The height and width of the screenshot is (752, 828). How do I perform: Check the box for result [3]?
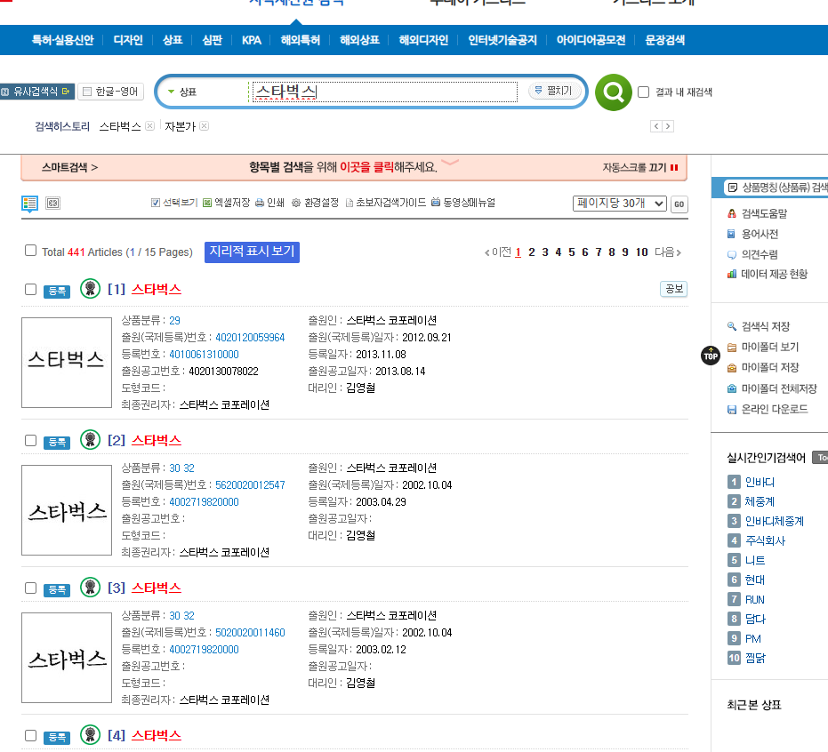(30, 588)
